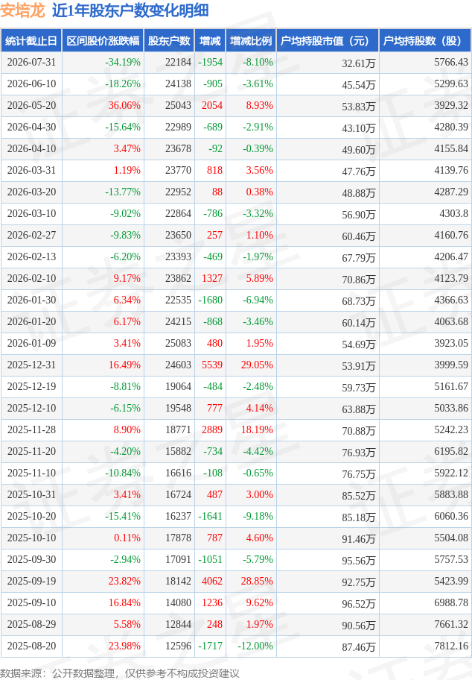Click the 区间股价涨跌幅 column header

tap(103, 41)
